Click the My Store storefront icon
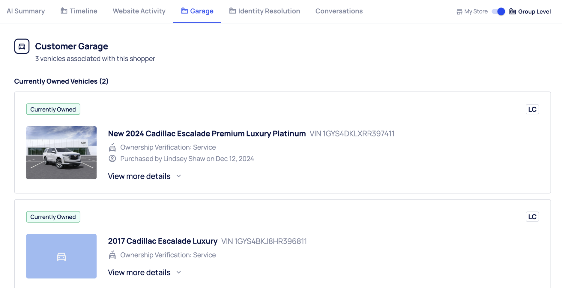Viewport: 562px width, 288px height. coord(459,12)
